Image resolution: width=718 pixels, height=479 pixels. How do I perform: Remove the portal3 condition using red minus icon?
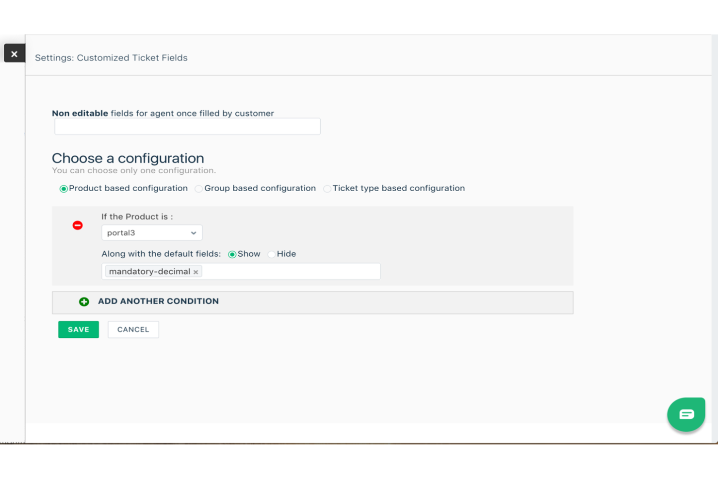point(77,225)
